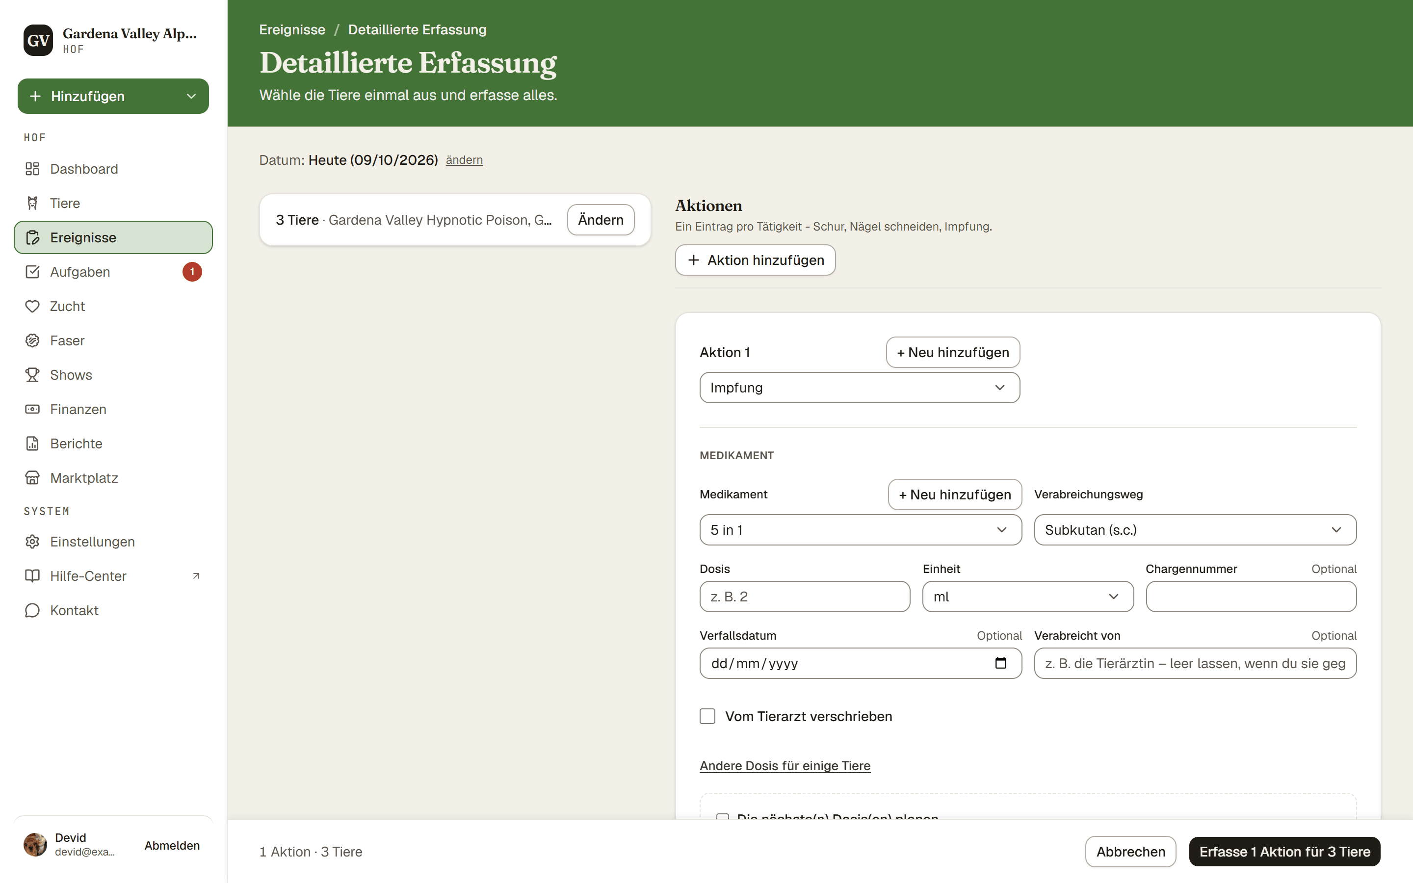Image resolution: width=1413 pixels, height=883 pixels.
Task: Focus the Dosis input field
Action: click(805, 597)
